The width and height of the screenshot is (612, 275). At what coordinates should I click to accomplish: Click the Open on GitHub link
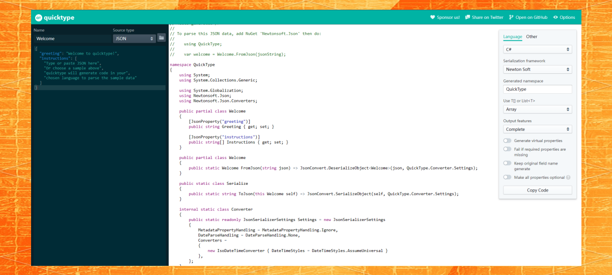click(x=531, y=17)
